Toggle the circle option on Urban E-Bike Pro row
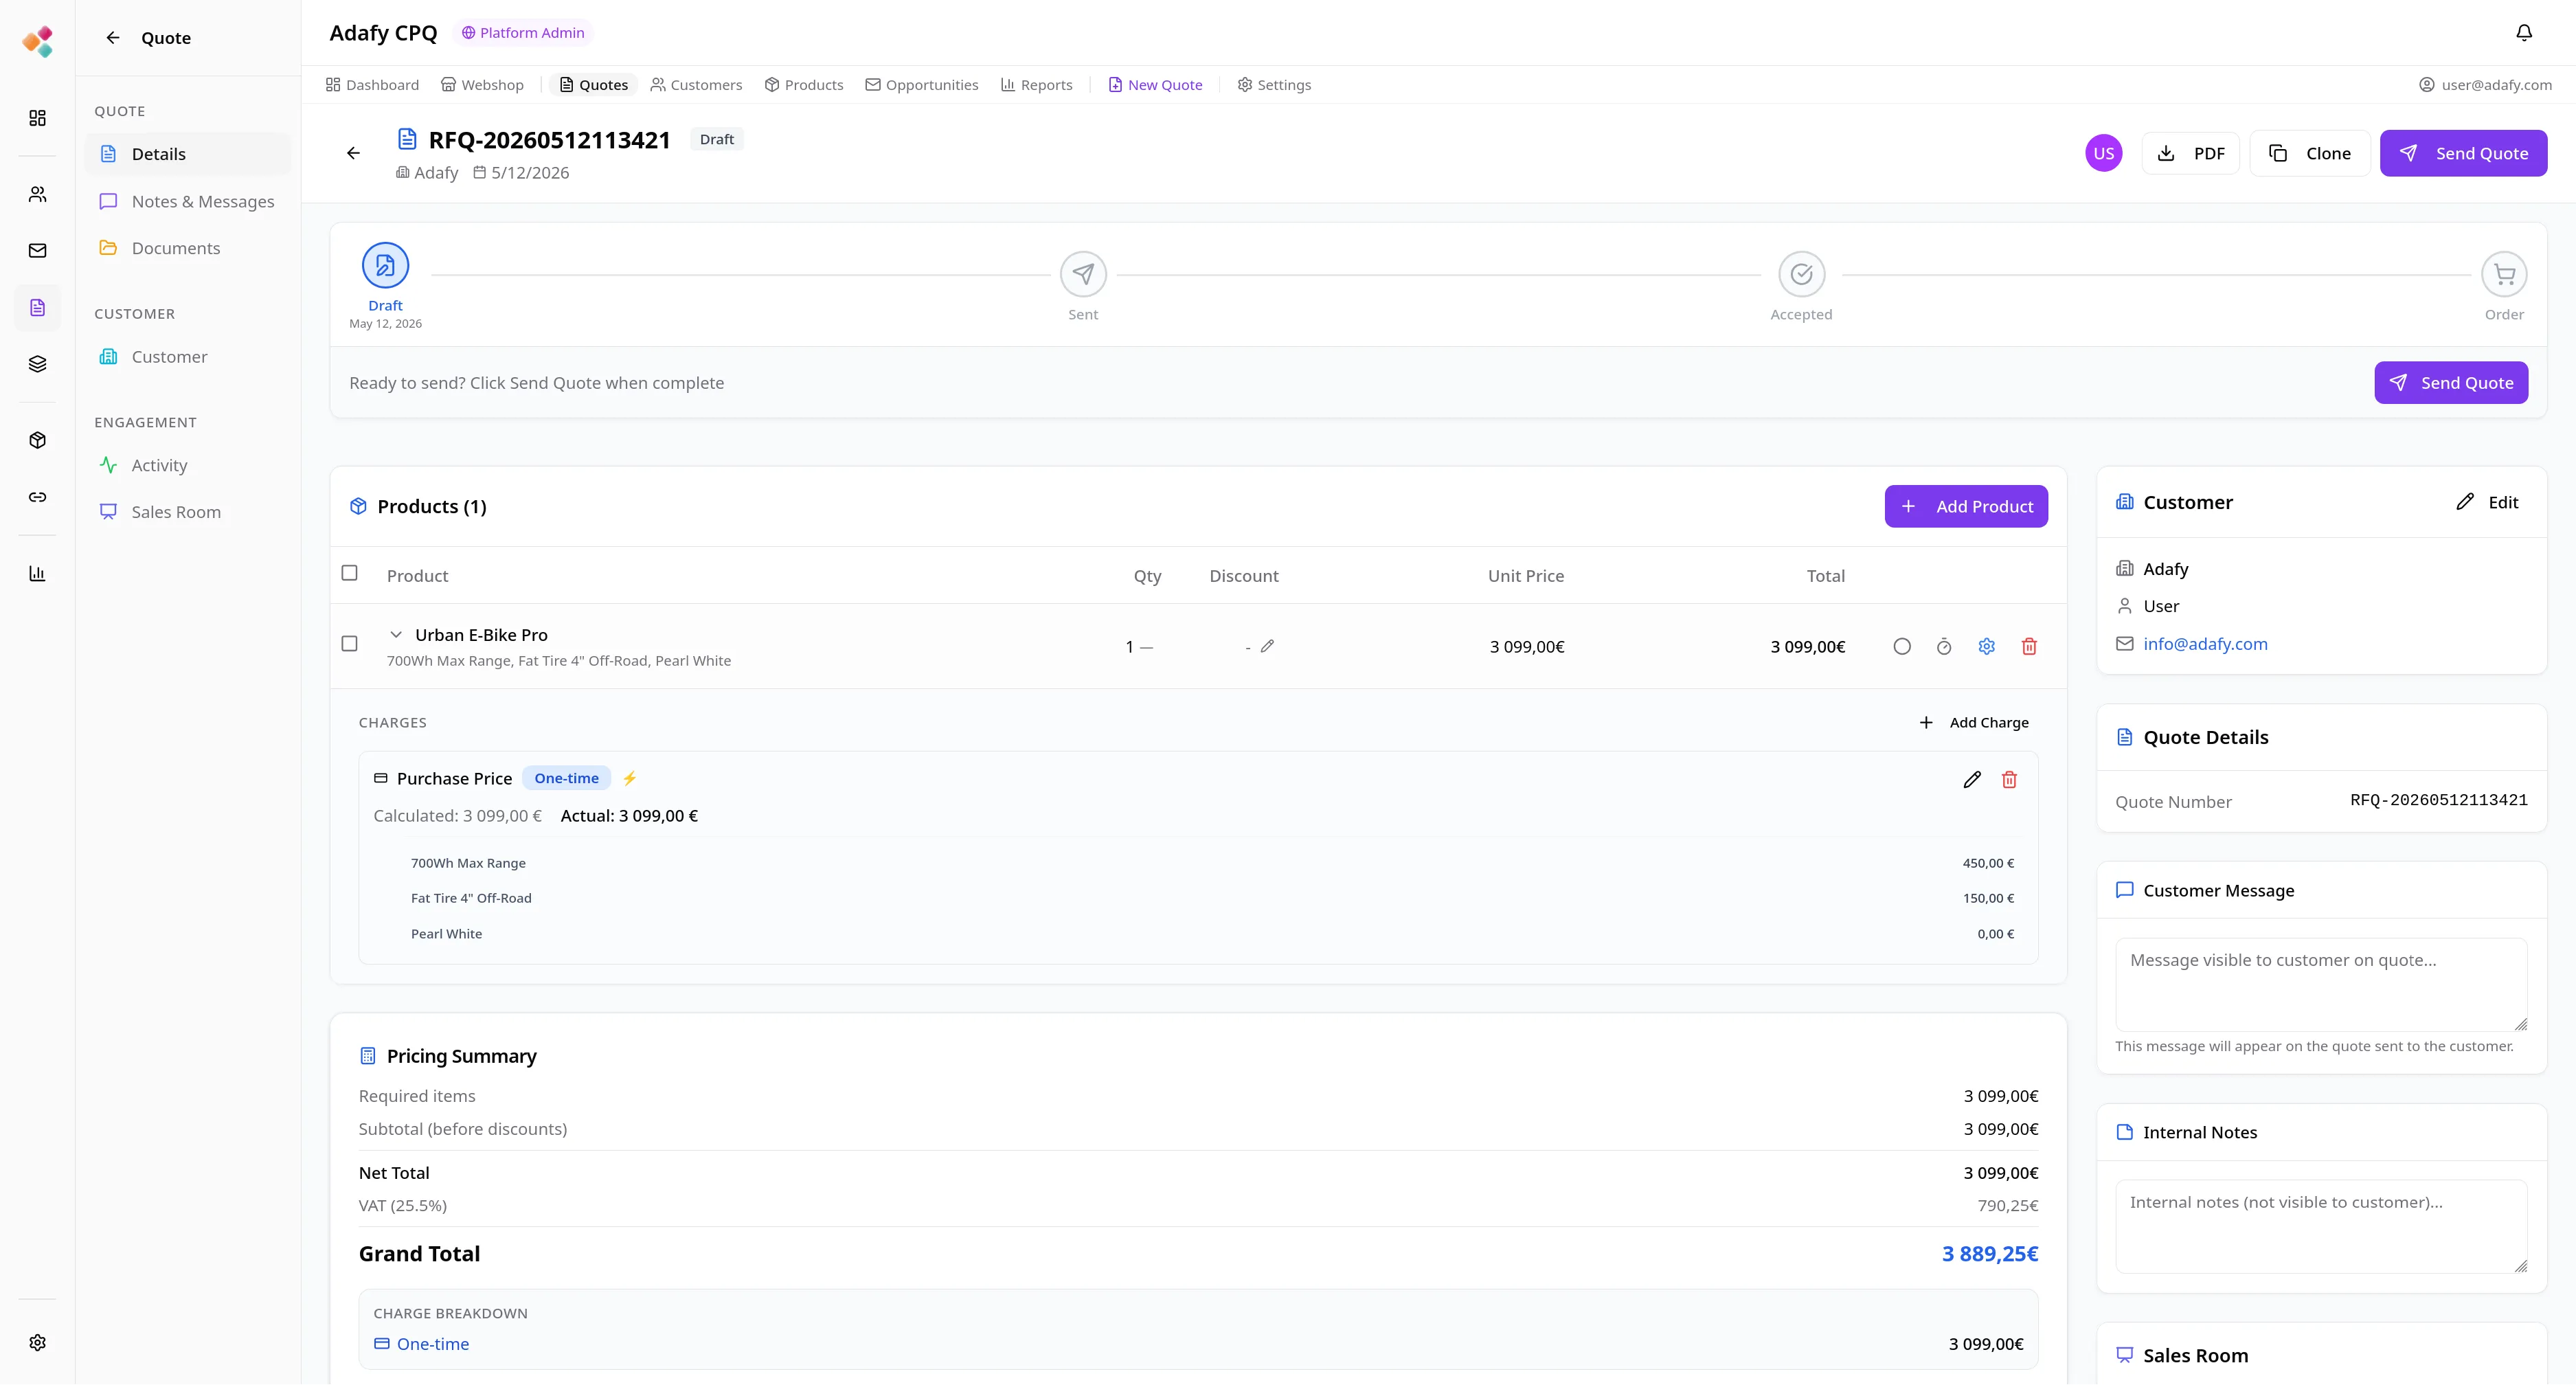The image size is (2576, 1385). (x=1902, y=647)
